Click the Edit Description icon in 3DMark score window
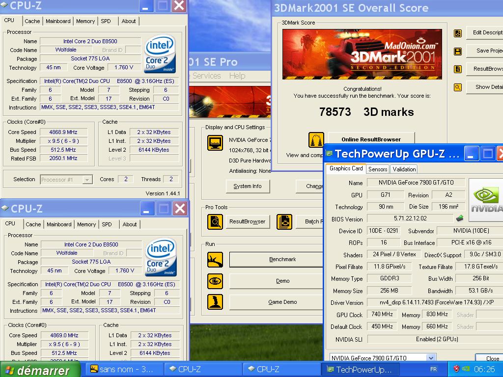The height and width of the screenshot is (377, 503). pos(458,33)
